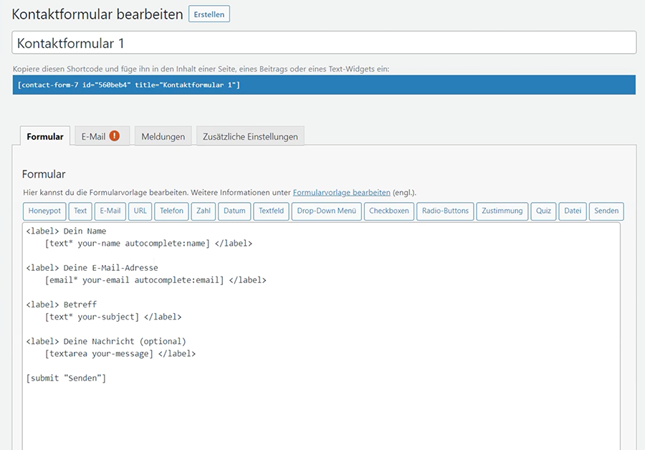The image size is (645, 450).
Task: Insert a Telefon field tag
Action: click(171, 211)
